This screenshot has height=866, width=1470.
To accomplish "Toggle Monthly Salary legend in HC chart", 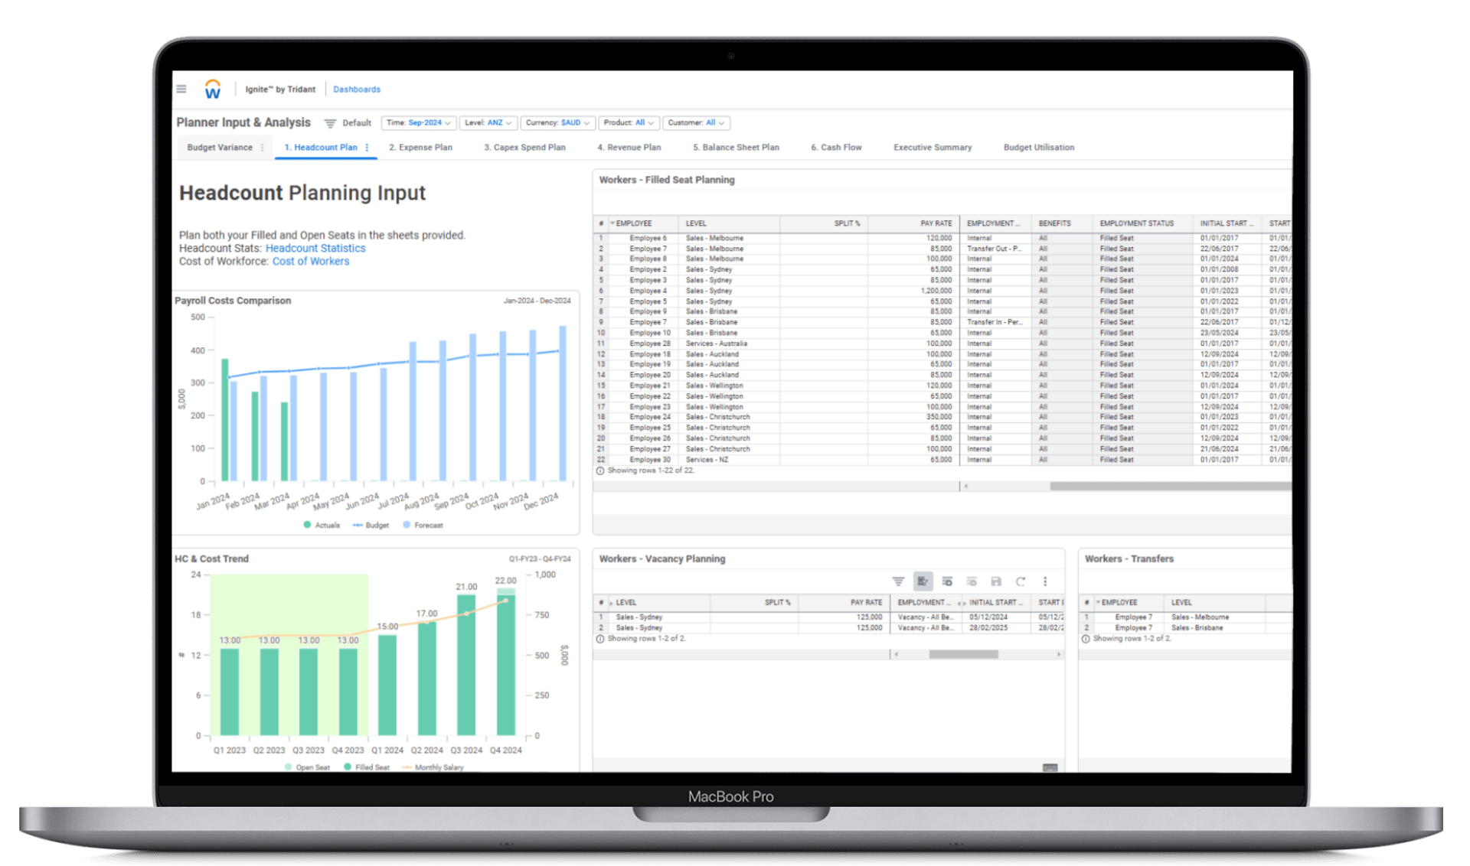I will click(x=433, y=767).
